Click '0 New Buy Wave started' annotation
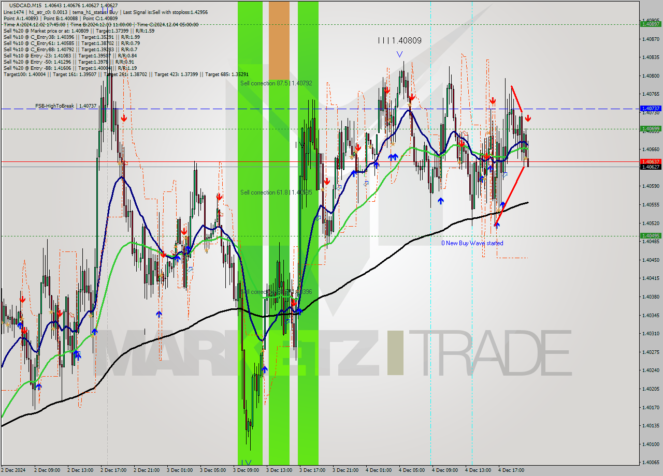Viewport: 663px width, 476px height. (472, 243)
